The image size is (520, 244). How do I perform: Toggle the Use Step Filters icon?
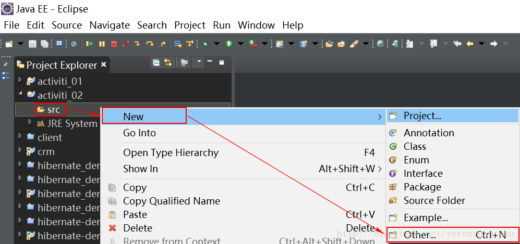pos(190,44)
